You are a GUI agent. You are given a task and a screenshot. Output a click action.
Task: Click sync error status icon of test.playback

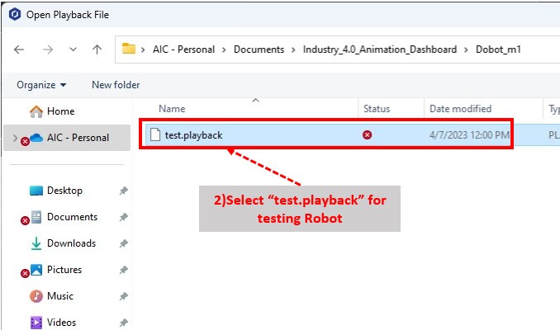pyautogui.click(x=368, y=134)
